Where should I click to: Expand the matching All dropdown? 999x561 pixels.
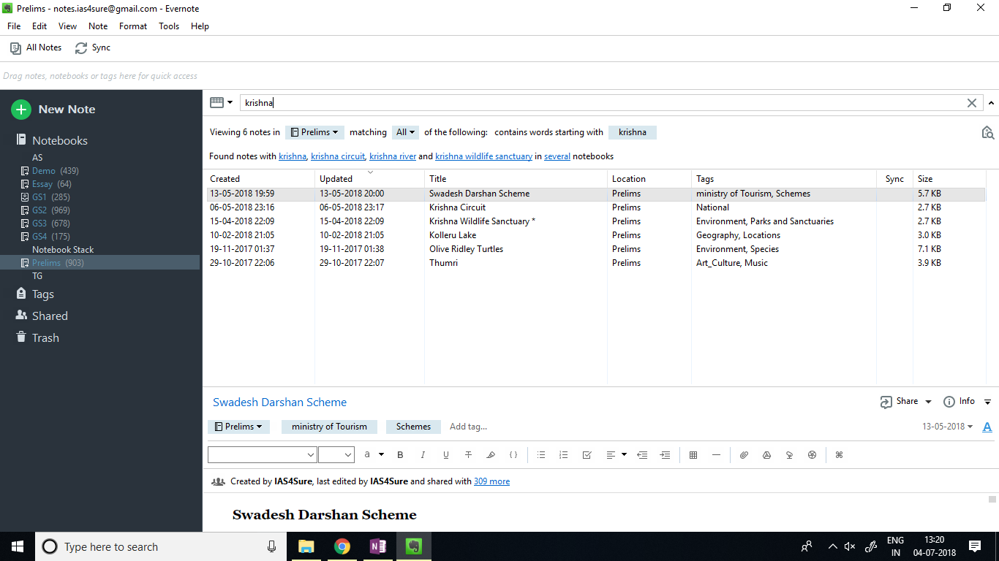(x=405, y=132)
